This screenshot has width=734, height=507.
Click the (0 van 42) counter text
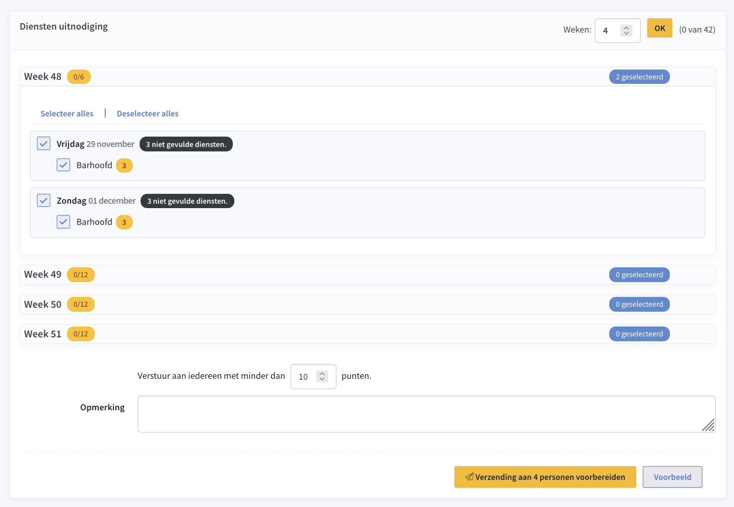click(697, 30)
